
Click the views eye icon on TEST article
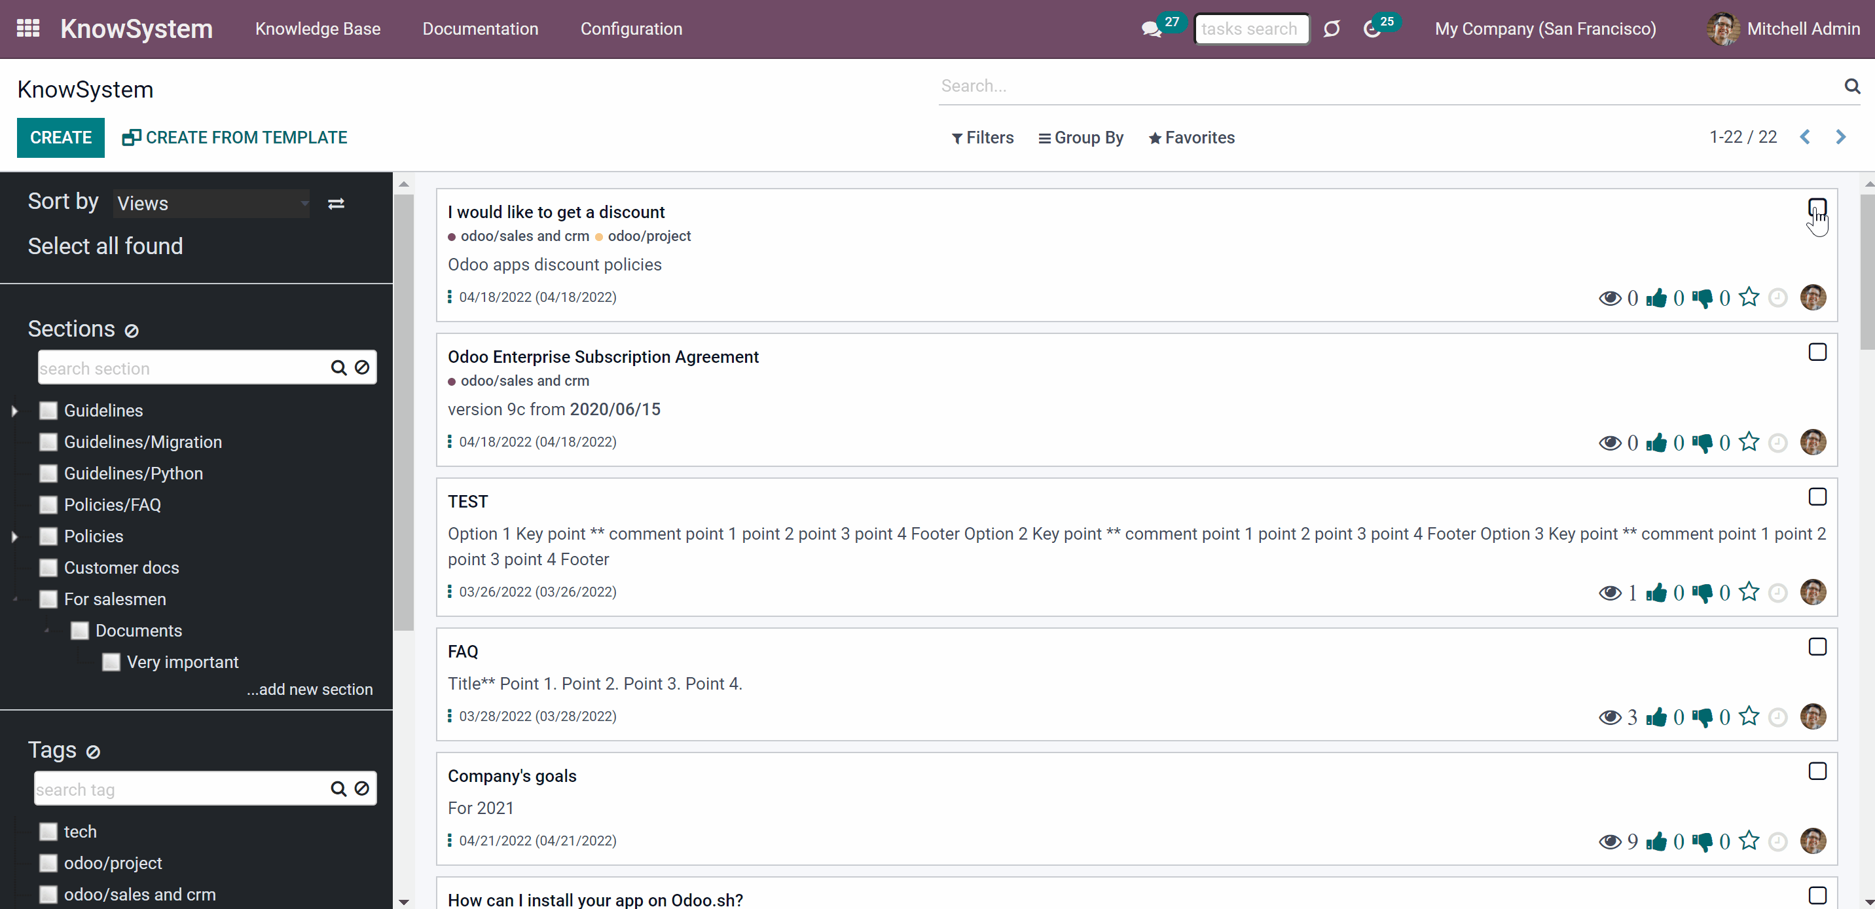pos(1610,593)
